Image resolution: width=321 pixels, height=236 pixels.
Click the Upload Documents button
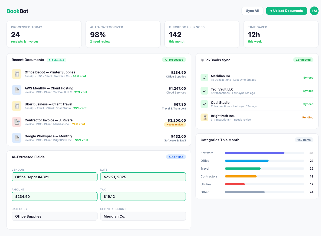click(286, 11)
